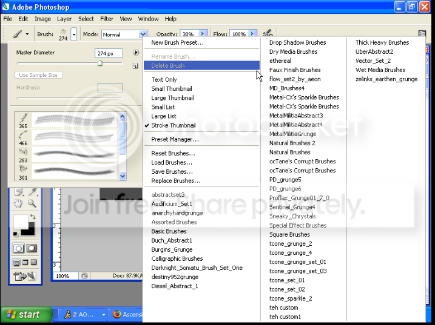
Task: Click the Opacity 30% field
Action: [189, 34]
